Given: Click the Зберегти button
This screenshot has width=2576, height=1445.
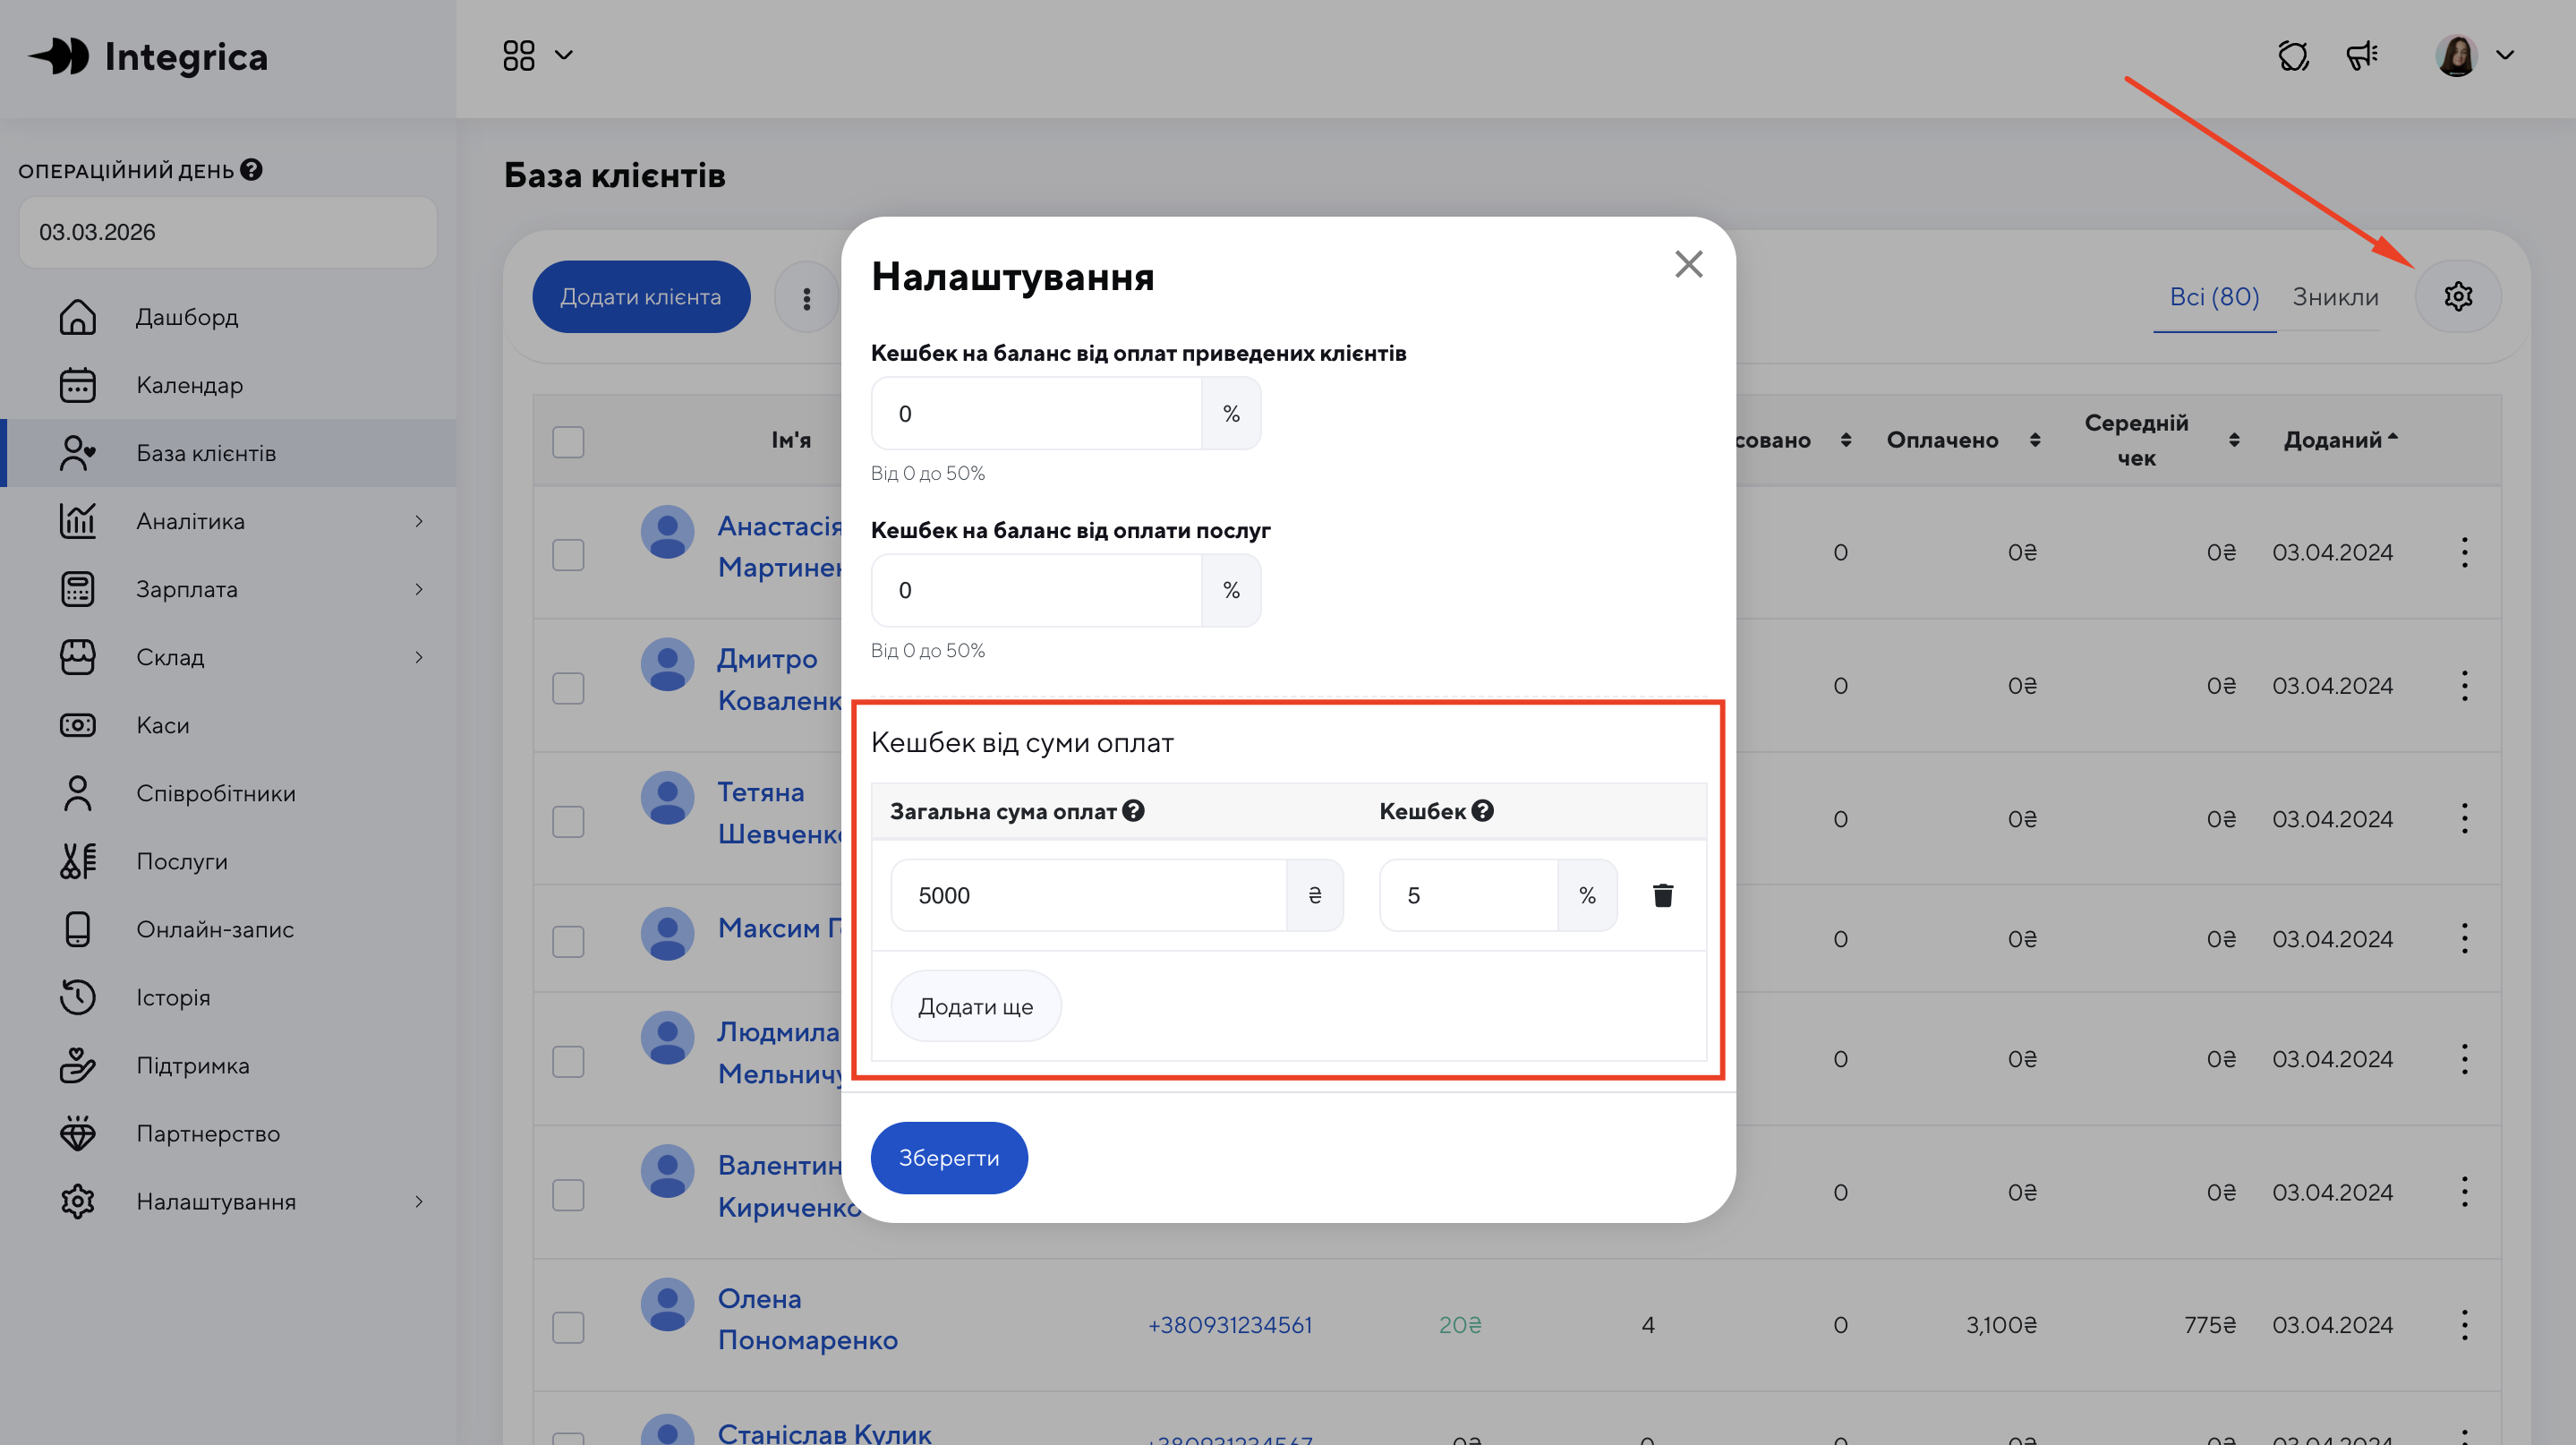Looking at the screenshot, I should pyautogui.click(x=948, y=1157).
